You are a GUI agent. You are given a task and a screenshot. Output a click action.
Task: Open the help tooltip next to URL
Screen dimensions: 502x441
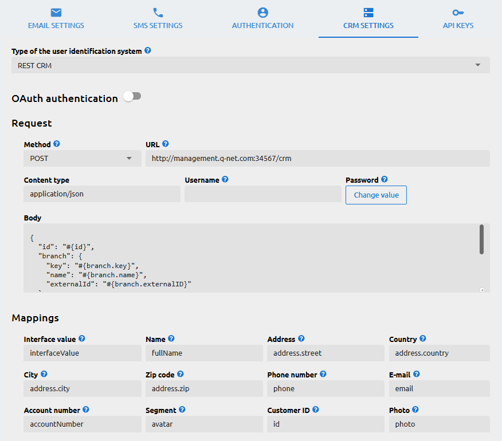[x=166, y=144]
